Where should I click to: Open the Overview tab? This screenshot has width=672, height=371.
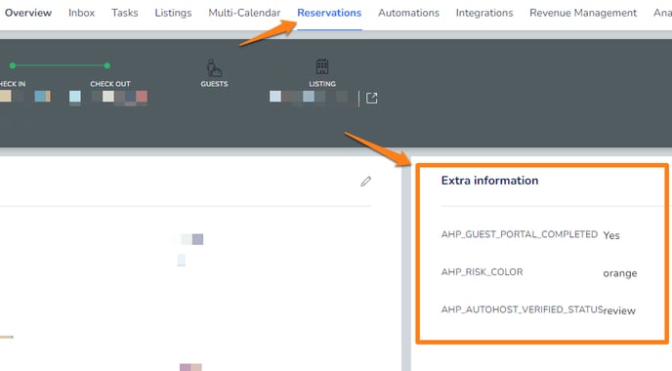click(x=28, y=13)
